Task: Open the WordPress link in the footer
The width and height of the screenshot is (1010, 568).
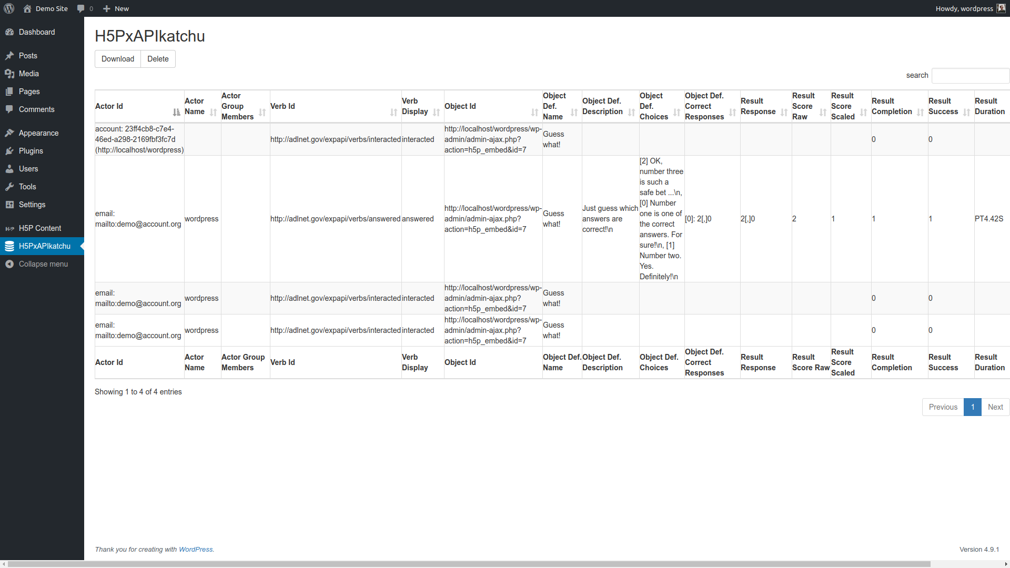Action: point(196,549)
